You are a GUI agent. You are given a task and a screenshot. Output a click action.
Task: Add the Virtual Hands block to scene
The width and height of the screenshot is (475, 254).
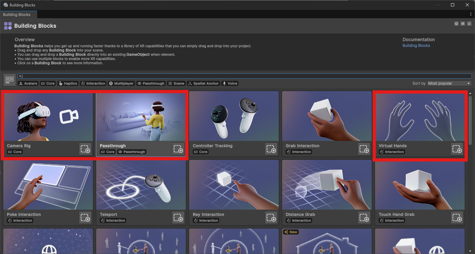point(457,149)
